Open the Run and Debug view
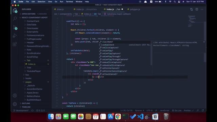 click(15, 36)
